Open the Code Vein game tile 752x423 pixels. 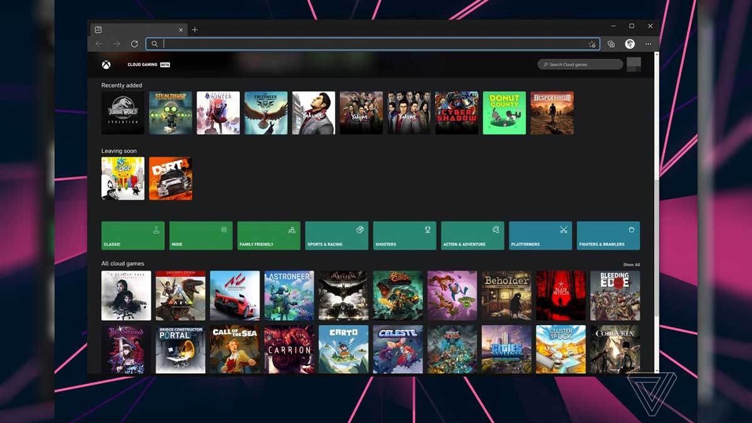click(x=615, y=350)
